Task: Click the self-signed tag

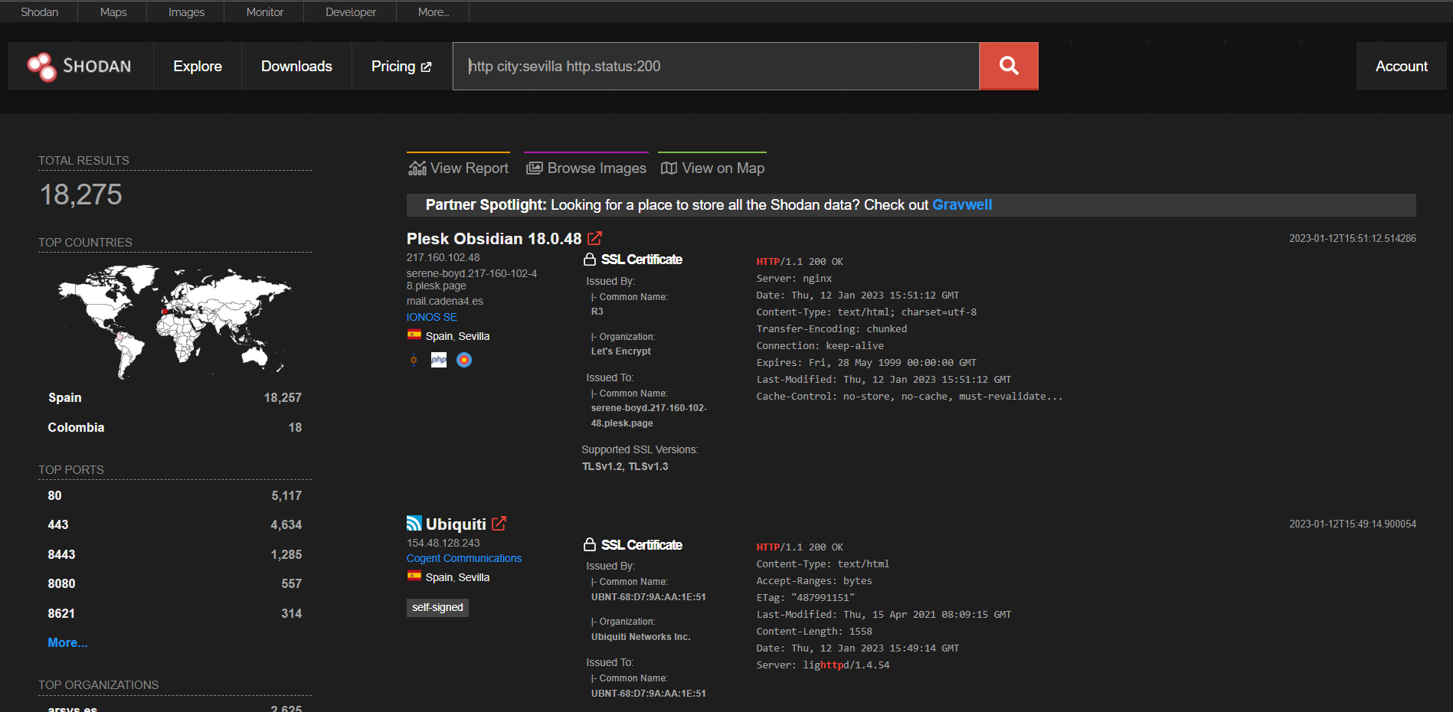Action: [x=437, y=607]
